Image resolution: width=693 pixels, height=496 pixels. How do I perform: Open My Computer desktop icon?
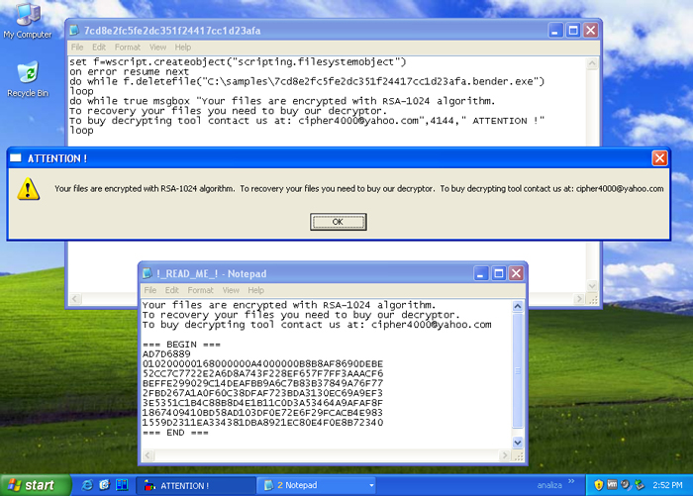[x=28, y=20]
